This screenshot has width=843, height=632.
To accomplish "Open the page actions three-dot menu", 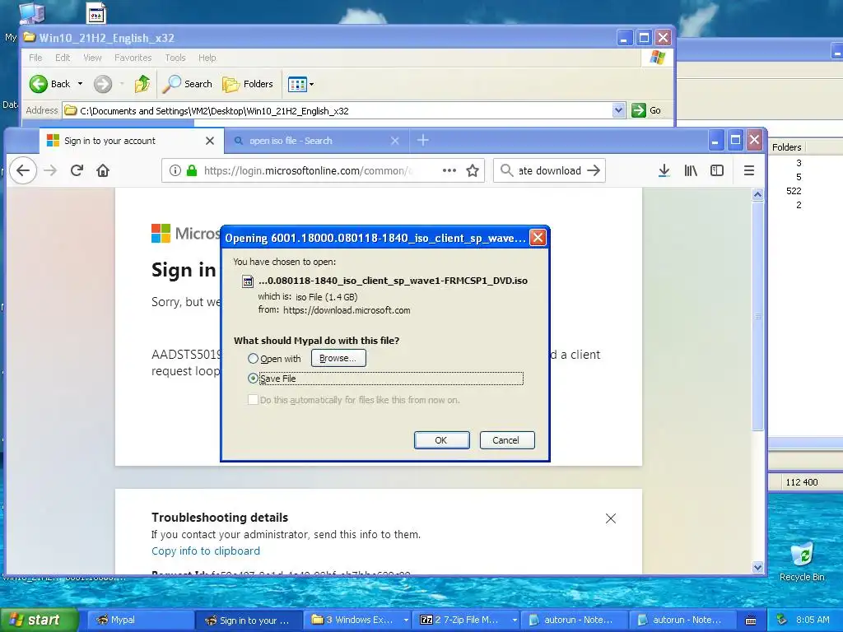I will [449, 170].
